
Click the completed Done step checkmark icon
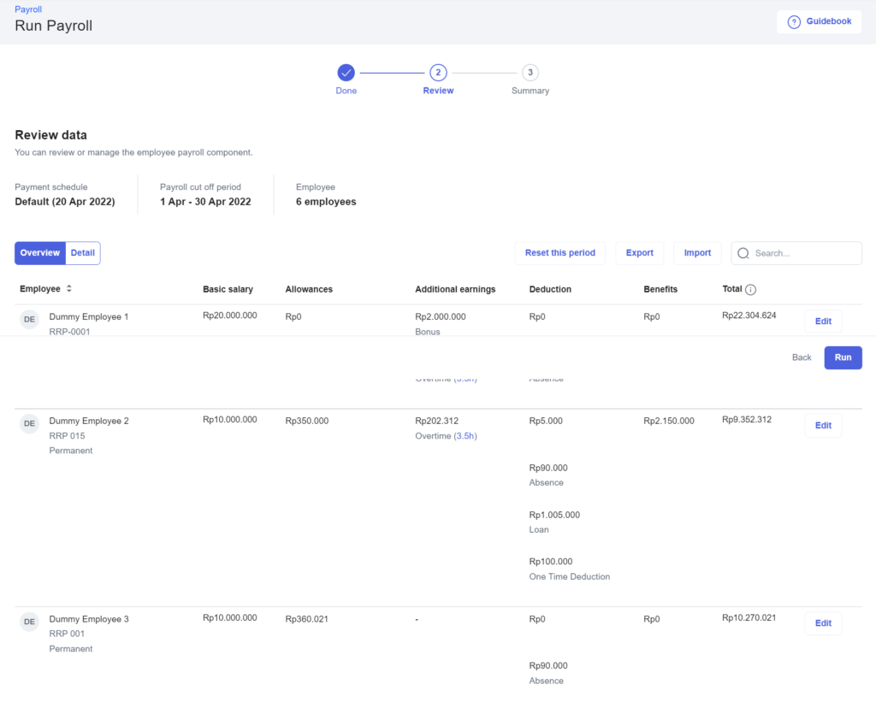[346, 74]
